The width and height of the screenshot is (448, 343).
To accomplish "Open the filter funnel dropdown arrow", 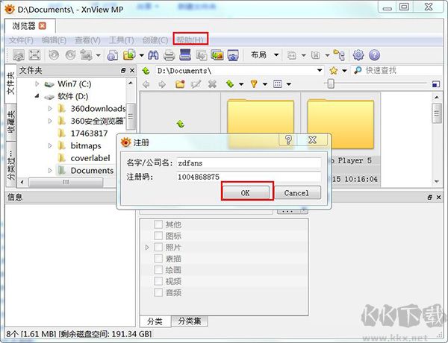I will coord(265,84).
